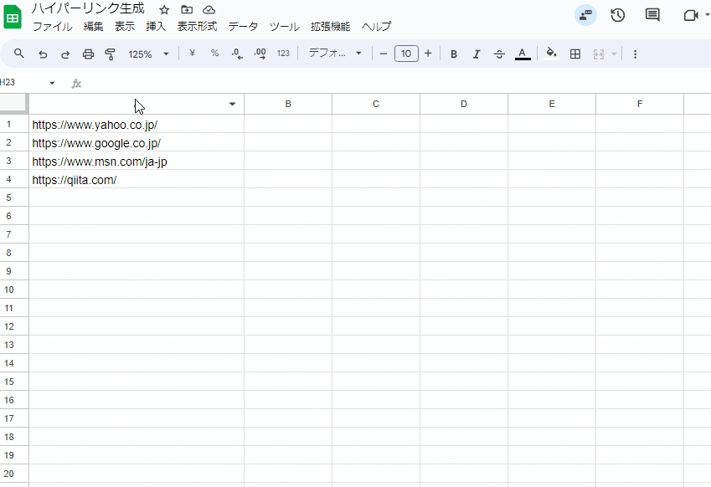Open the comments icon

click(x=652, y=15)
